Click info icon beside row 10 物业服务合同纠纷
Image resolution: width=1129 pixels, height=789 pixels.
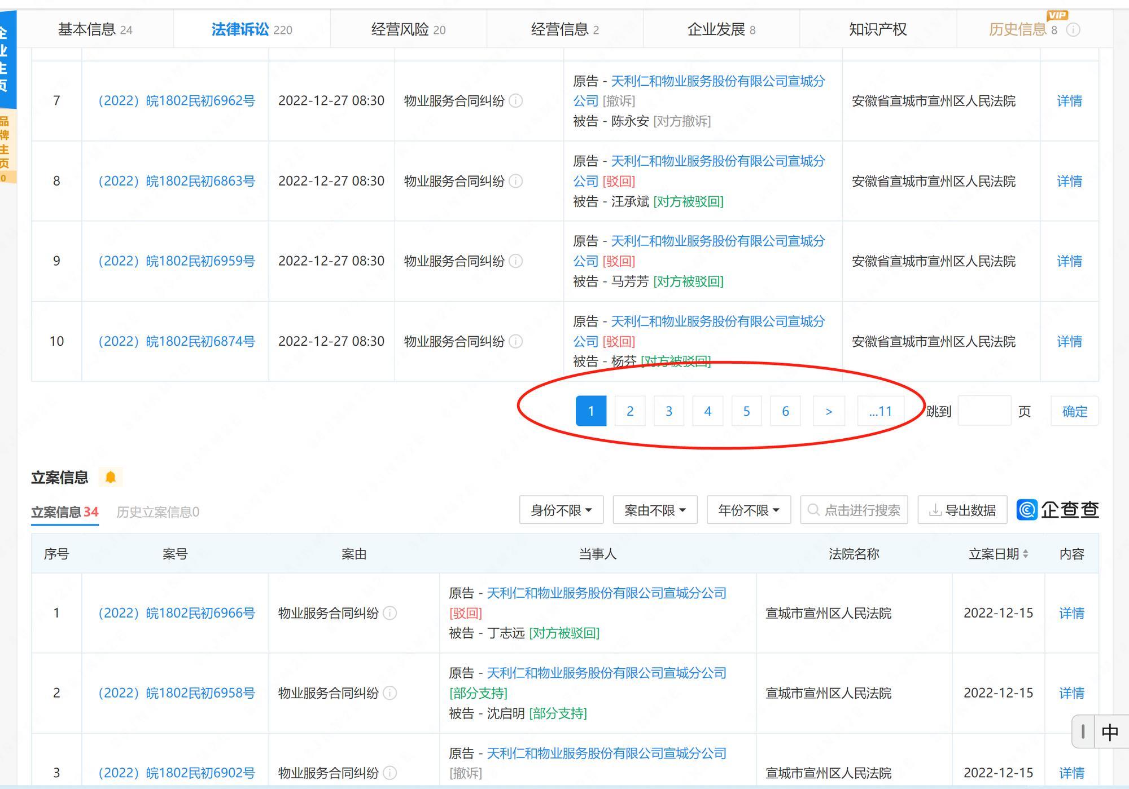[515, 341]
